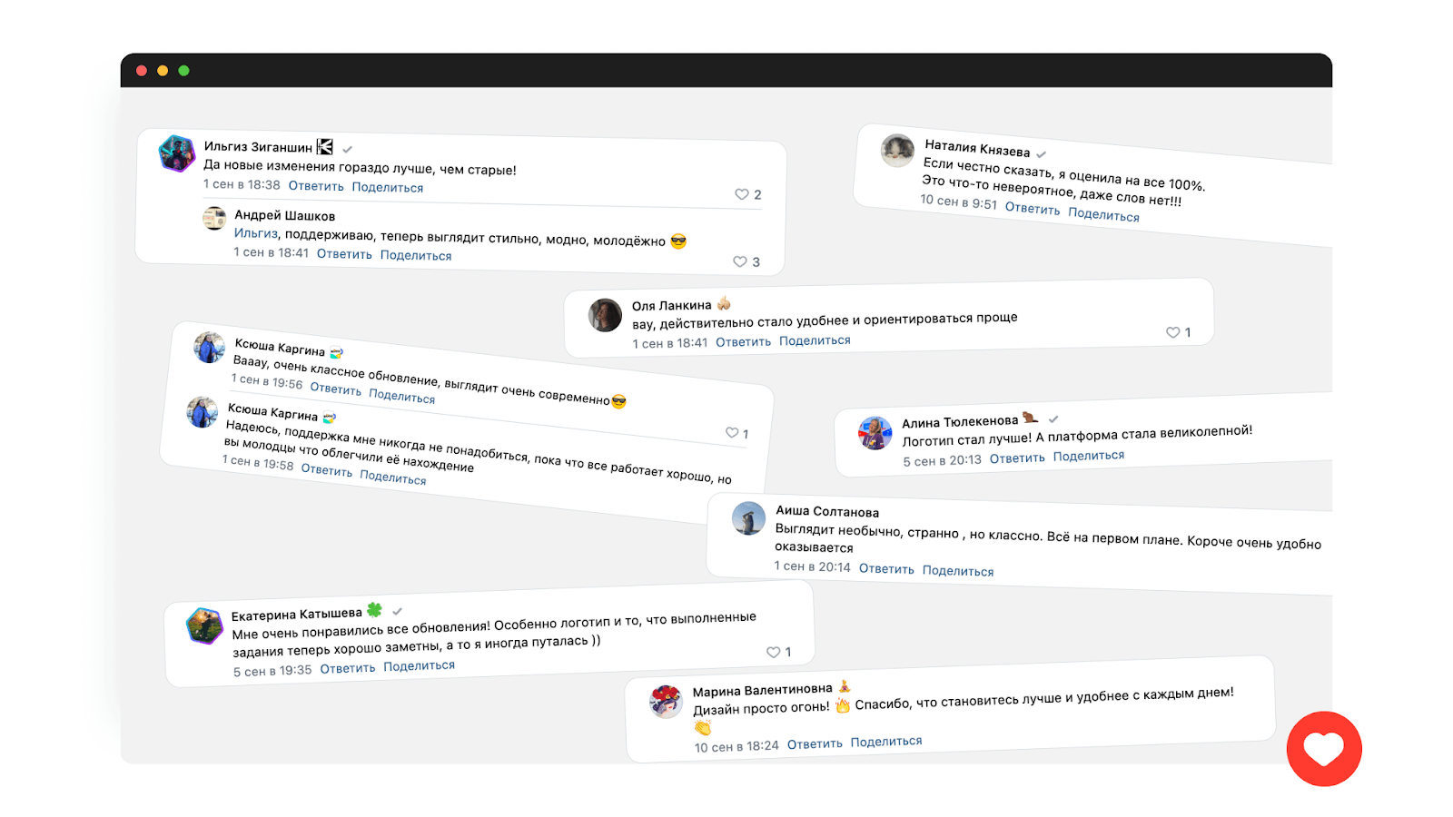Viewport: 1453px width, 817px height.
Task: Open Ильгиз Зиганшин's profile avatar
Action: tap(176, 153)
